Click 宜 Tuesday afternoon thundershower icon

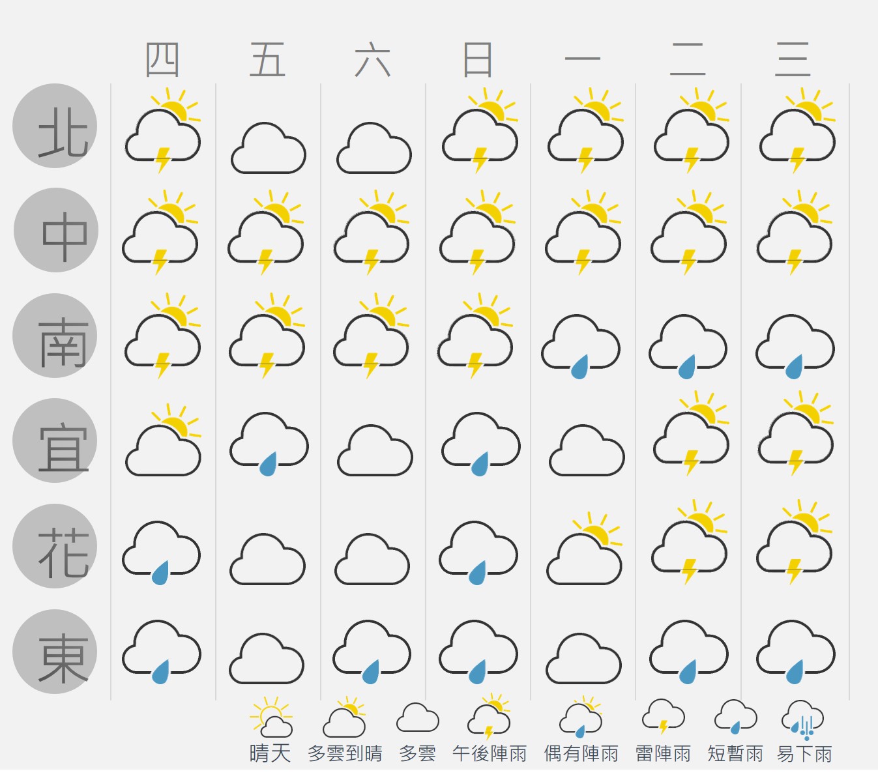click(x=691, y=433)
